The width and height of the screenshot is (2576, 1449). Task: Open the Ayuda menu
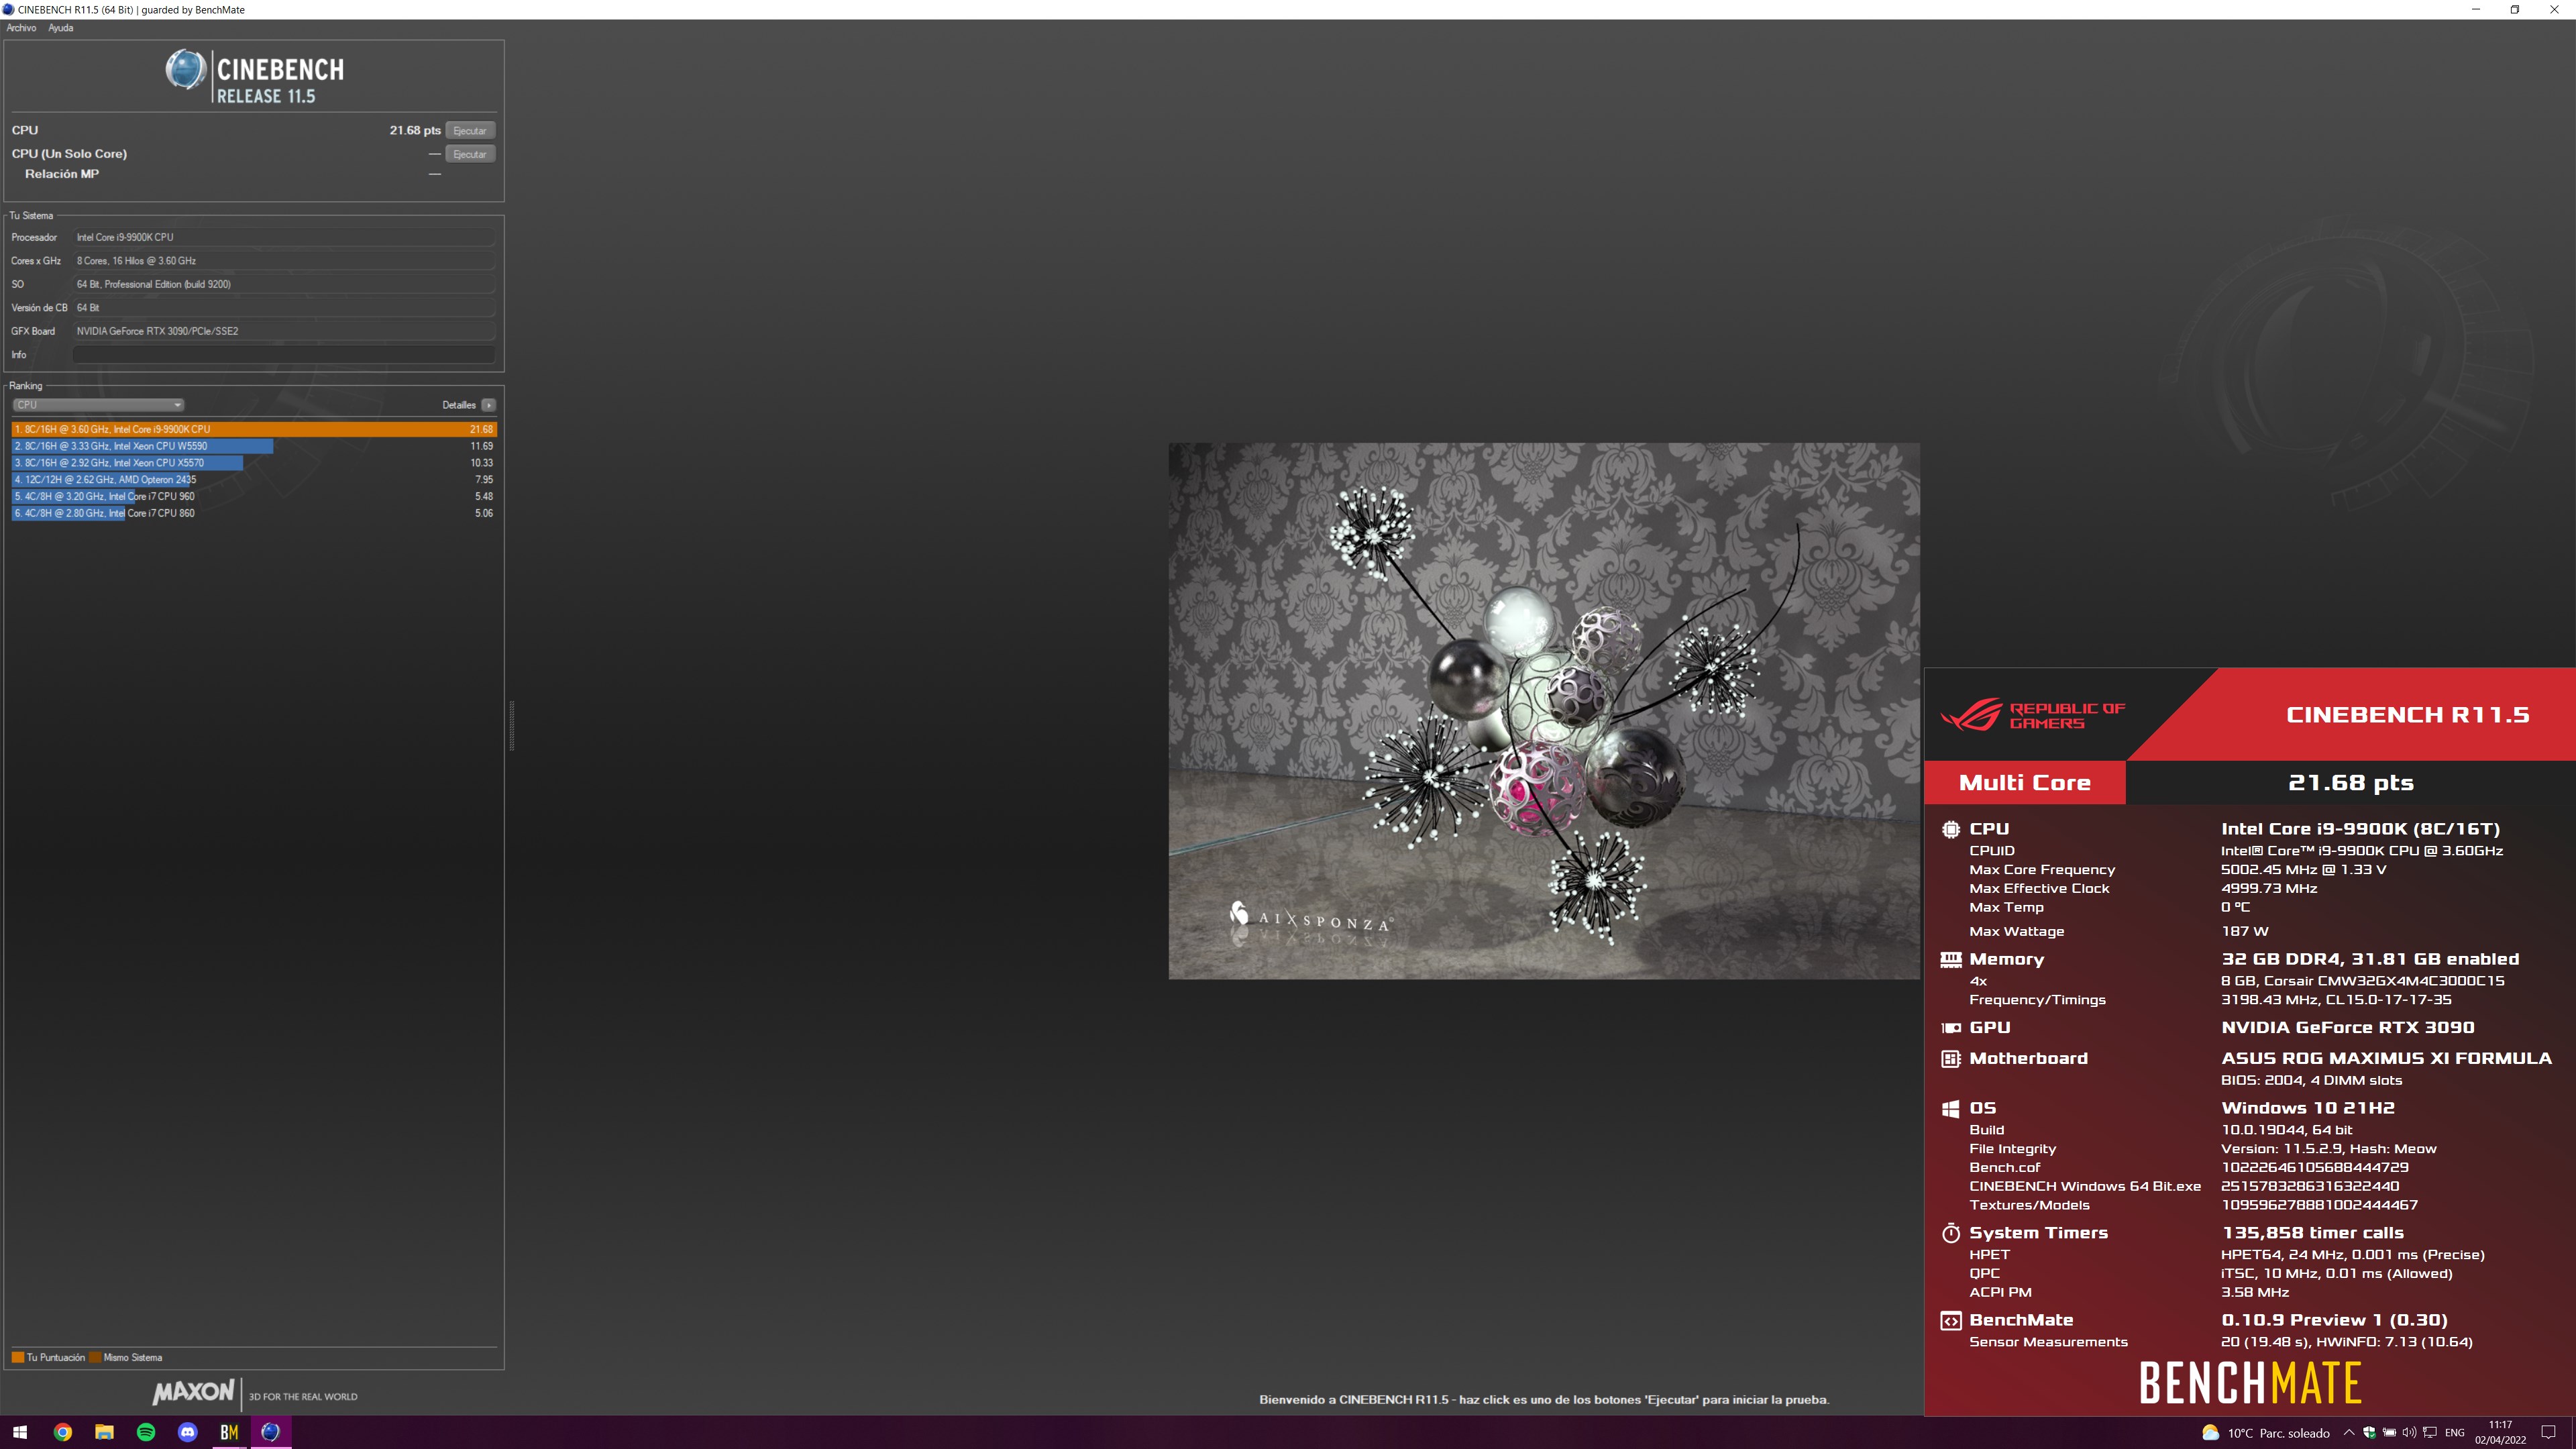coord(60,28)
